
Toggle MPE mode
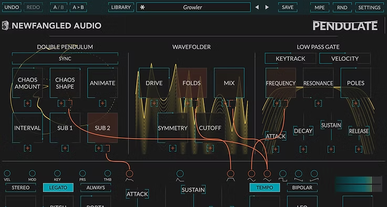coord(320,7)
